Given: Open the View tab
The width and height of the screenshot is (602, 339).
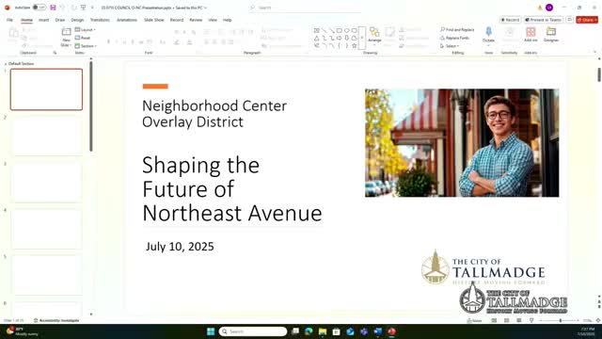Looking at the screenshot, I should 213,20.
